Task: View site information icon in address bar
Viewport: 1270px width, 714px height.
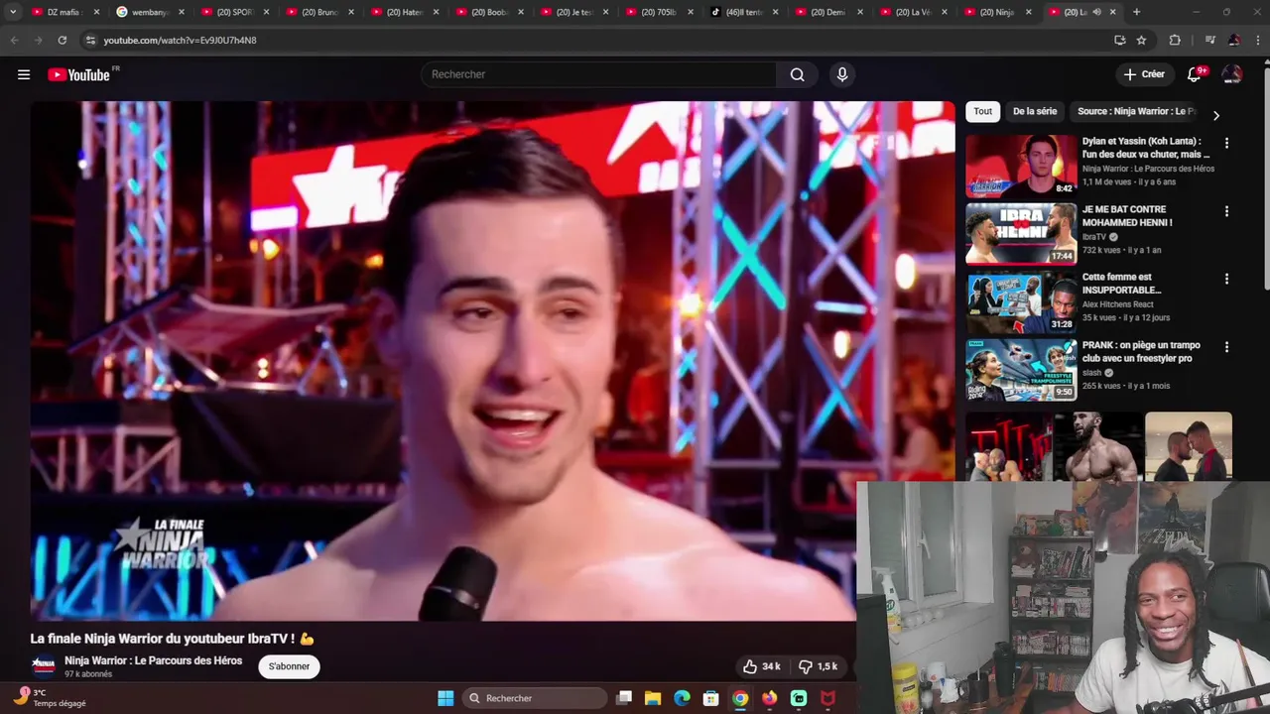Action: [x=90, y=40]
